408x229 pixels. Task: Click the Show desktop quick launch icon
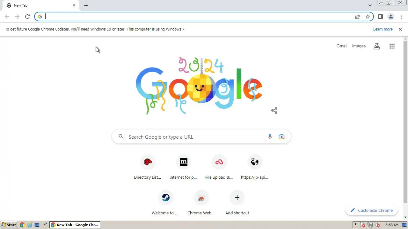click(x=37, y=225)
